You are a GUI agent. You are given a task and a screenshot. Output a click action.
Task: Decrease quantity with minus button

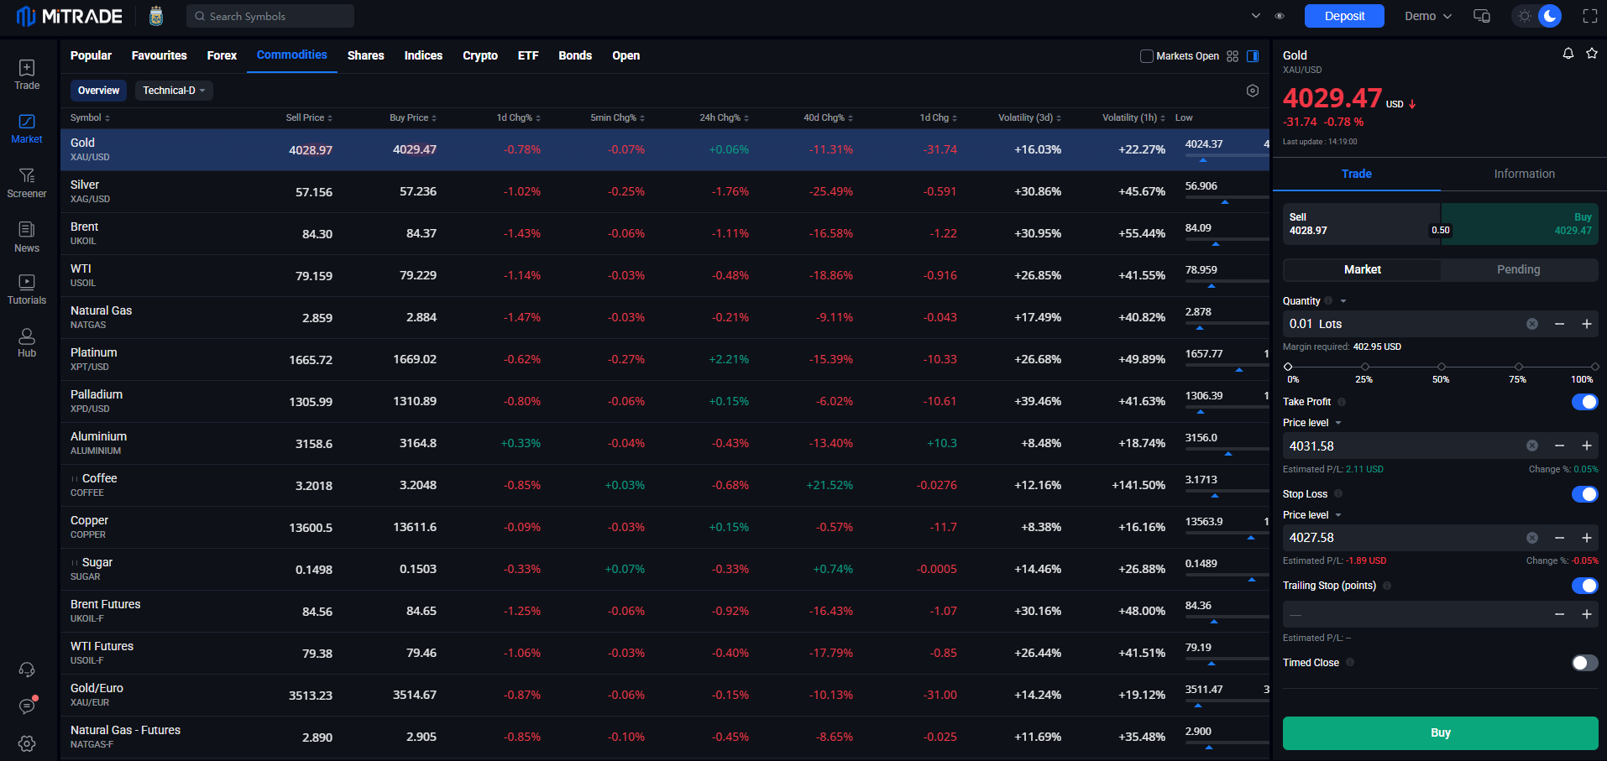tap(1559, 324)
